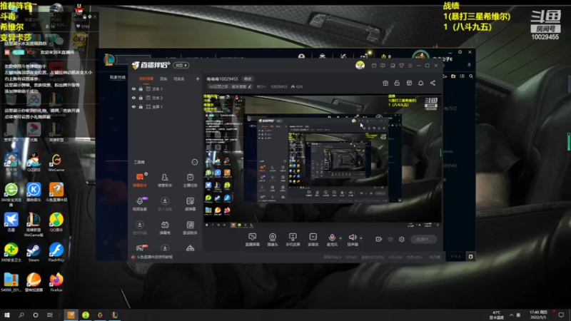Click the stream preview canvas

click(323, 161)
